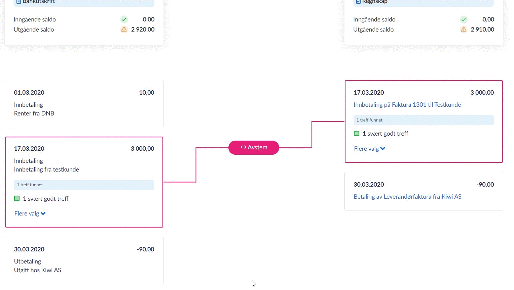The width and height of the screenshot is (514, 290).
Task: Click the Avstem reconcile button
Action: (x=254, y=148)
